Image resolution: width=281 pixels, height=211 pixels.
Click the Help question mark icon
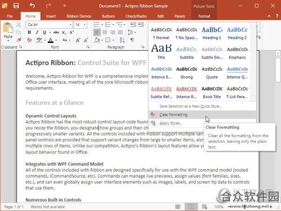[277, 16]
